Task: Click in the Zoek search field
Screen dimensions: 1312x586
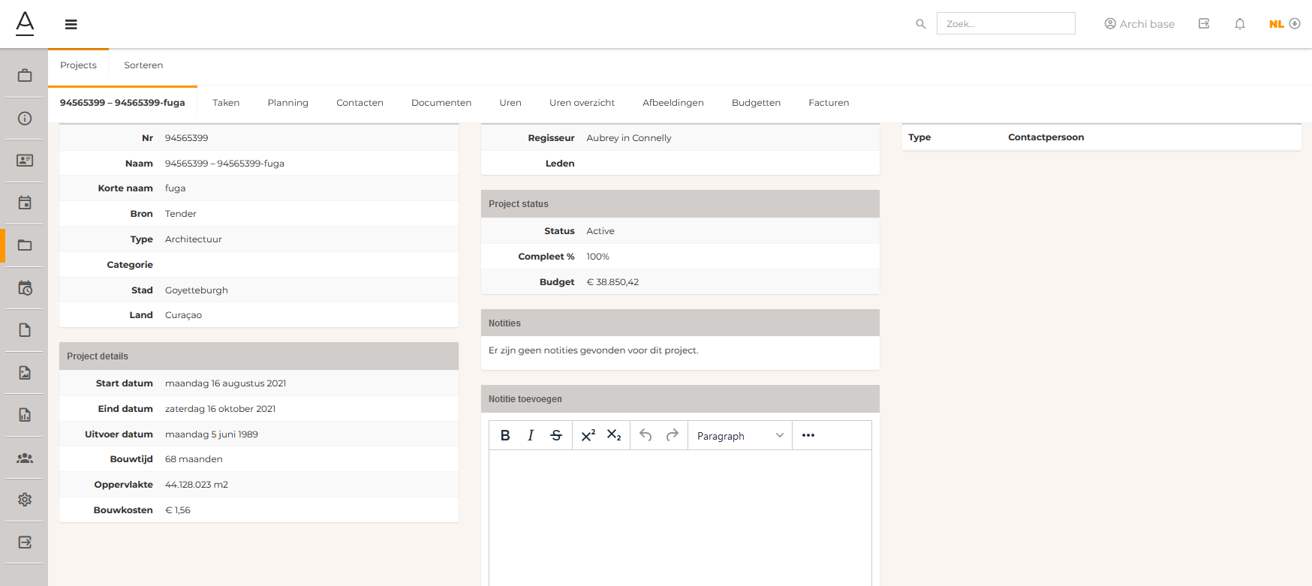Action: [1005, 24]
